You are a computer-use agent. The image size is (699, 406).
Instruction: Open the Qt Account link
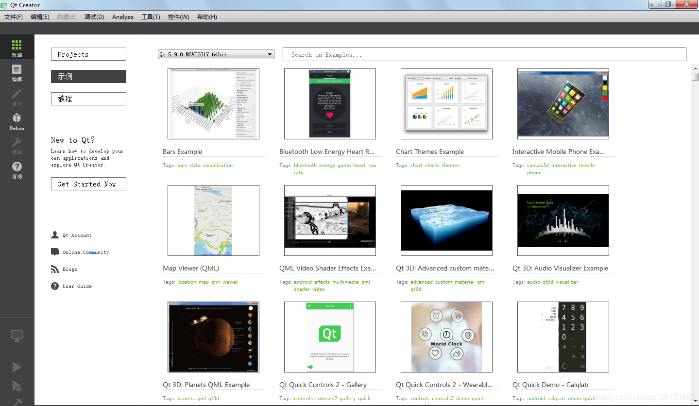(77, 235)
